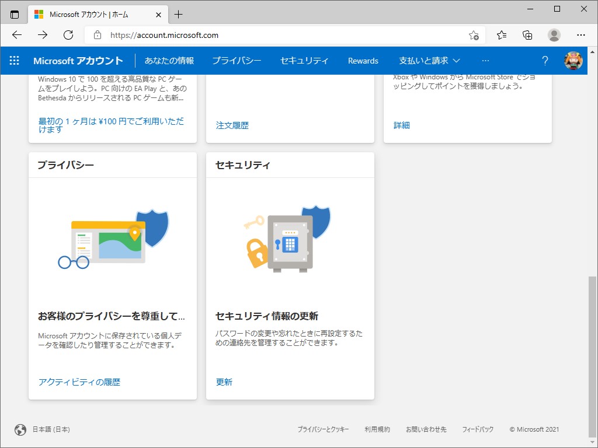
Task: Open the ... overflow navigation menu
Action: pyautogui.click(x=485, y=60)
